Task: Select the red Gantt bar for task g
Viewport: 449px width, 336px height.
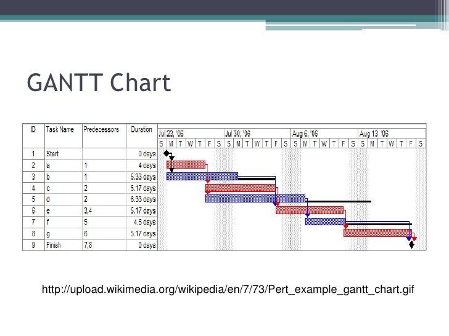Action: 377,233
